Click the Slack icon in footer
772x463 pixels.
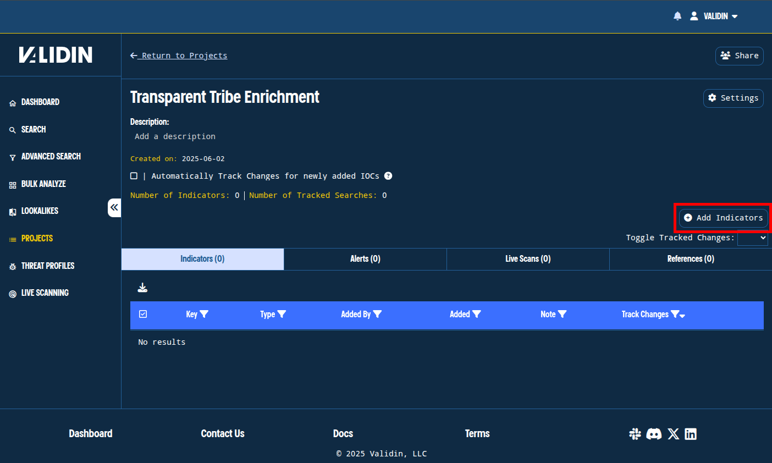click(x=635, y=434)
